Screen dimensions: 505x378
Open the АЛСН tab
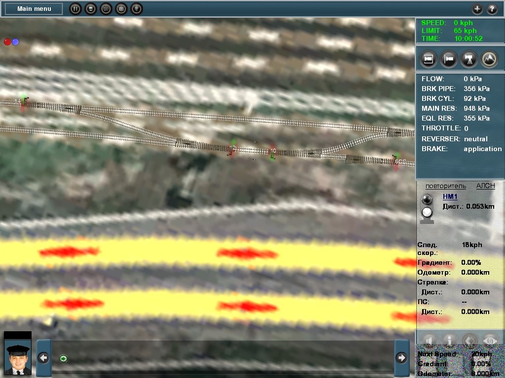point(485,186)
